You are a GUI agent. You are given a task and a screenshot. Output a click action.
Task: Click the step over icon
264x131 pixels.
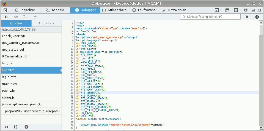pos(16,17)
